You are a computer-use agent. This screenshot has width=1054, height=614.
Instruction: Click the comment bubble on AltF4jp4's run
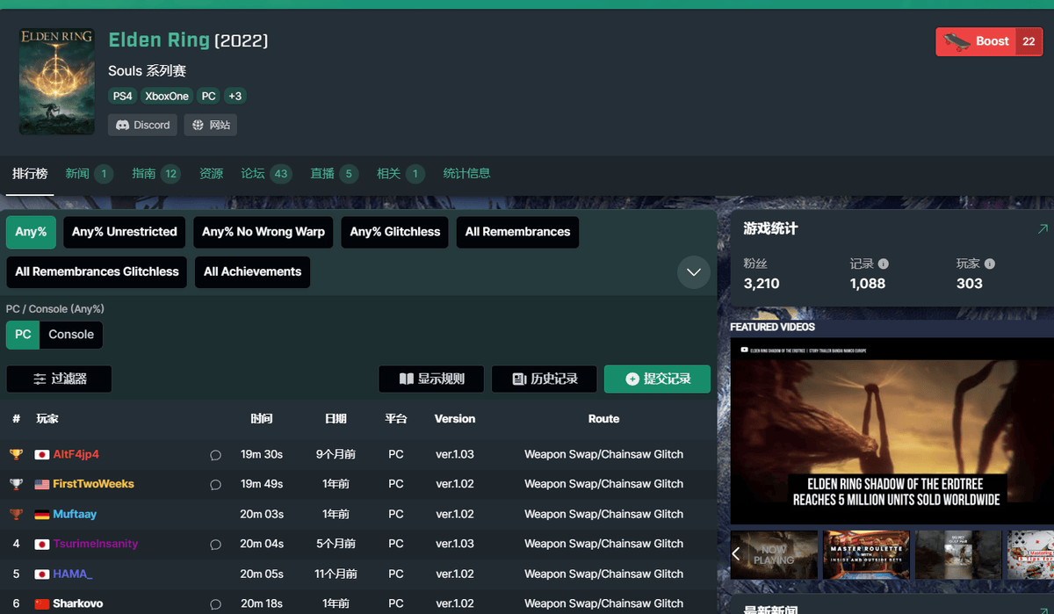[215, 455]
